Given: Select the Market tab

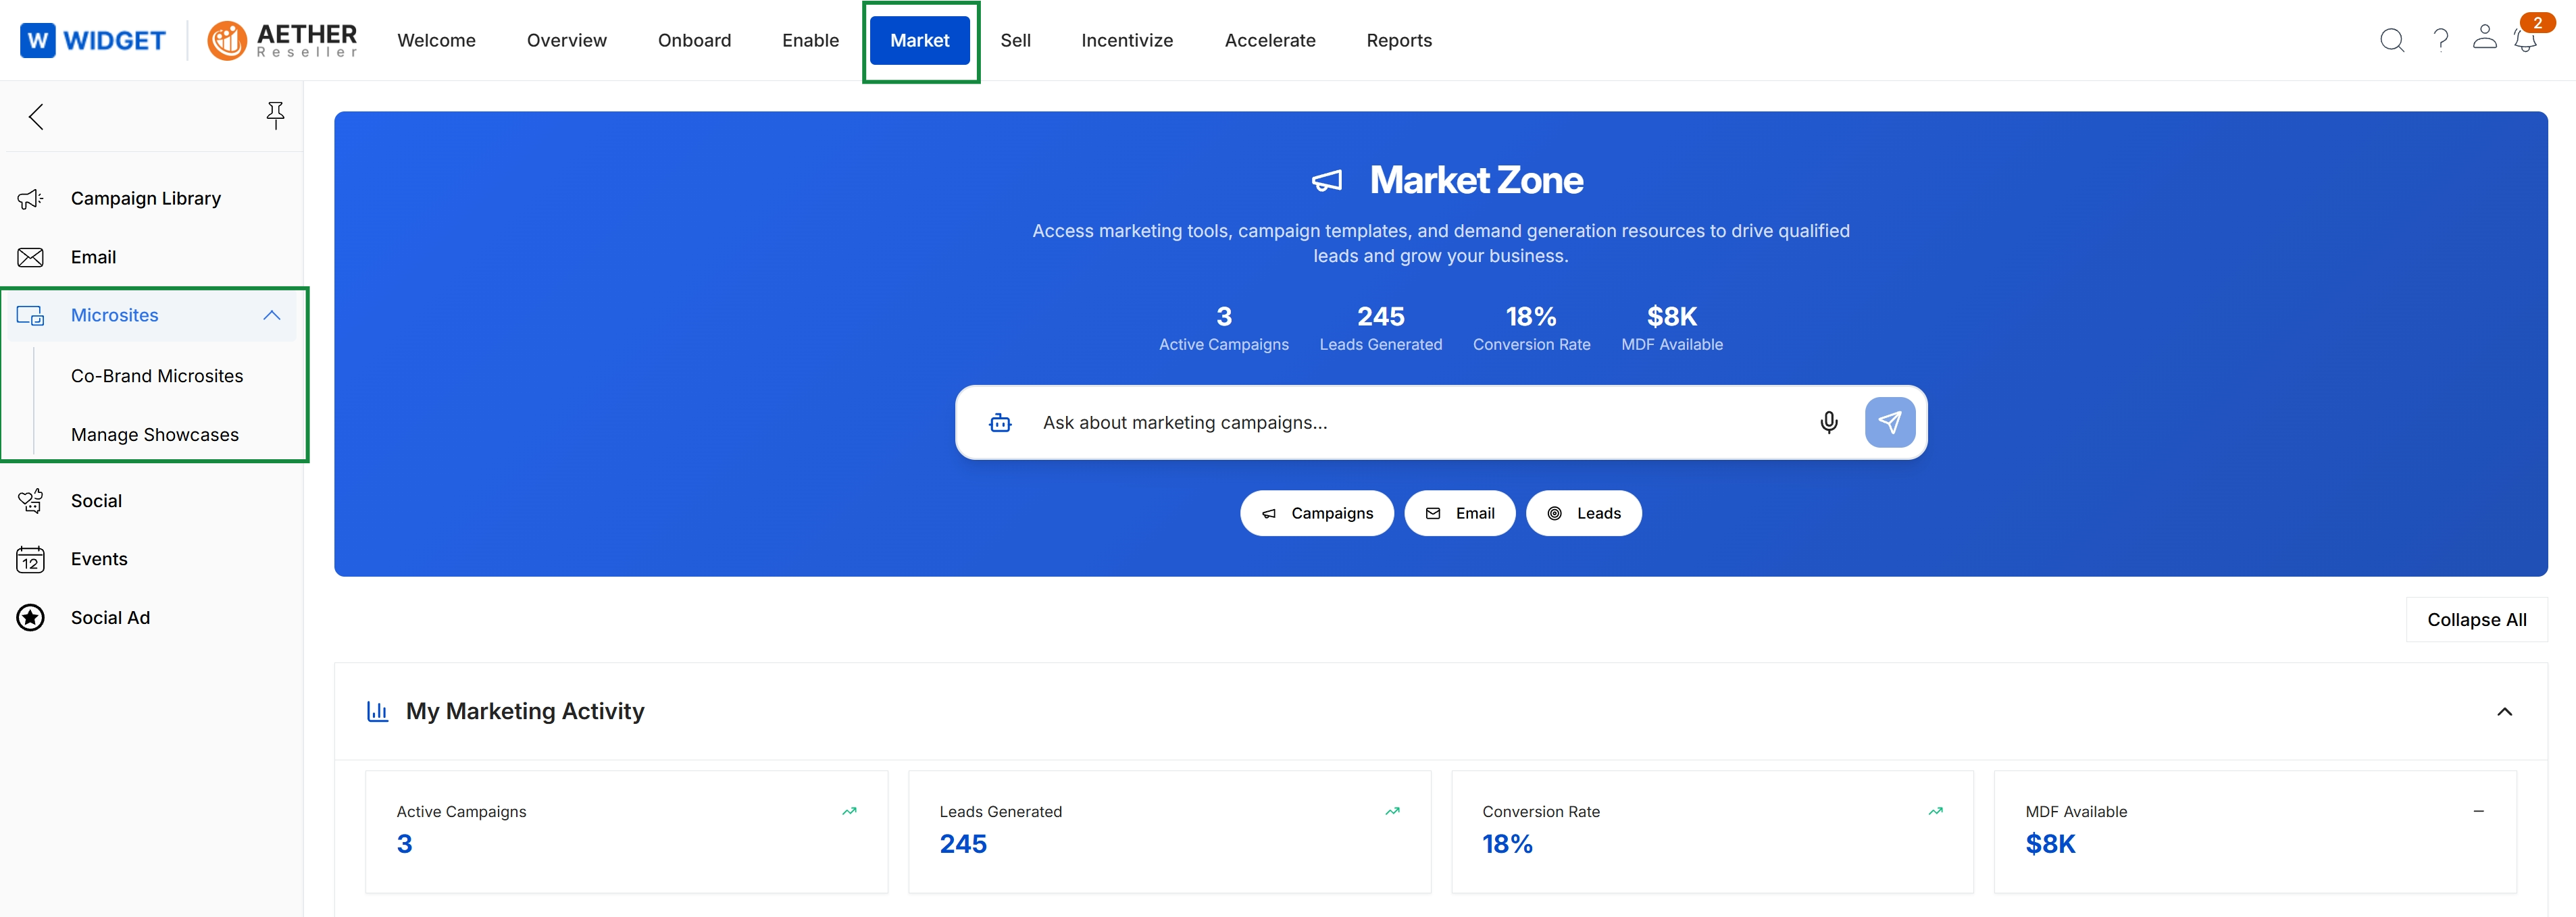Looking at the screenshot, I should click(919, 40).
